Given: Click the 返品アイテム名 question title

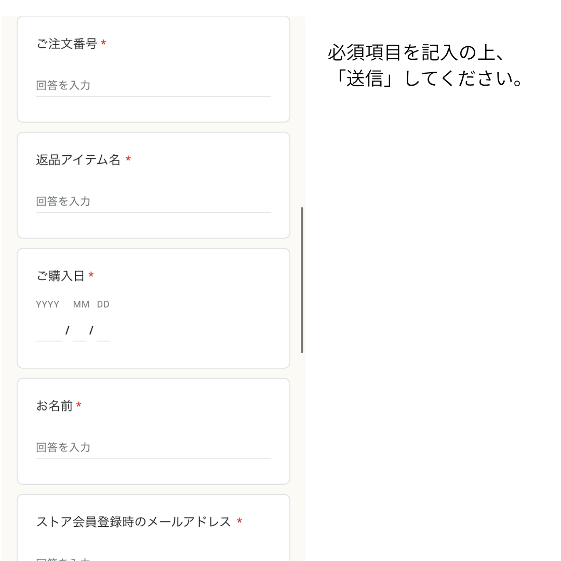Looking at the screenshot, I should click(x=78, y=160).
